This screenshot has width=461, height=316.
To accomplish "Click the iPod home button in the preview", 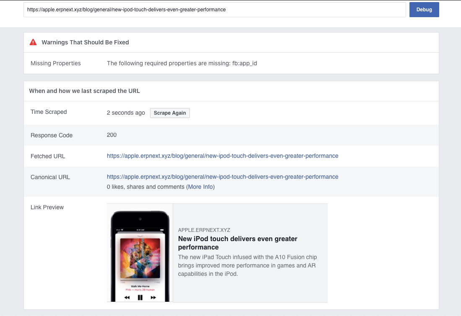I will (x=140, y=301).
